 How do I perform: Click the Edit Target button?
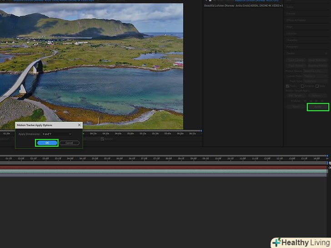[x=296, y=95]
